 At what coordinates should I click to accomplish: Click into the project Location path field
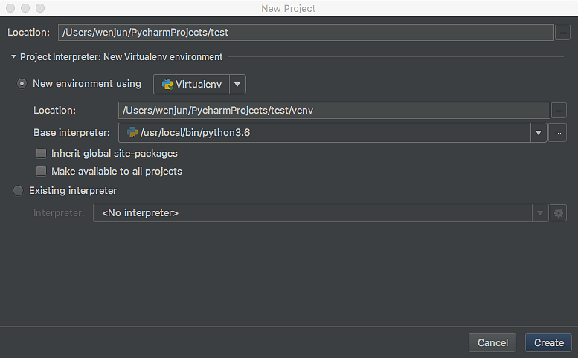tap(305, 33)
